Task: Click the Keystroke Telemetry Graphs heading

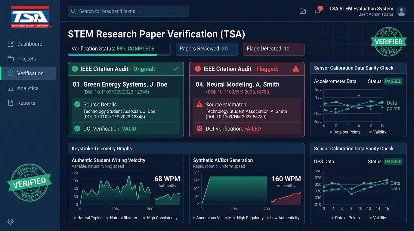Action: click(x=102, y=149)
